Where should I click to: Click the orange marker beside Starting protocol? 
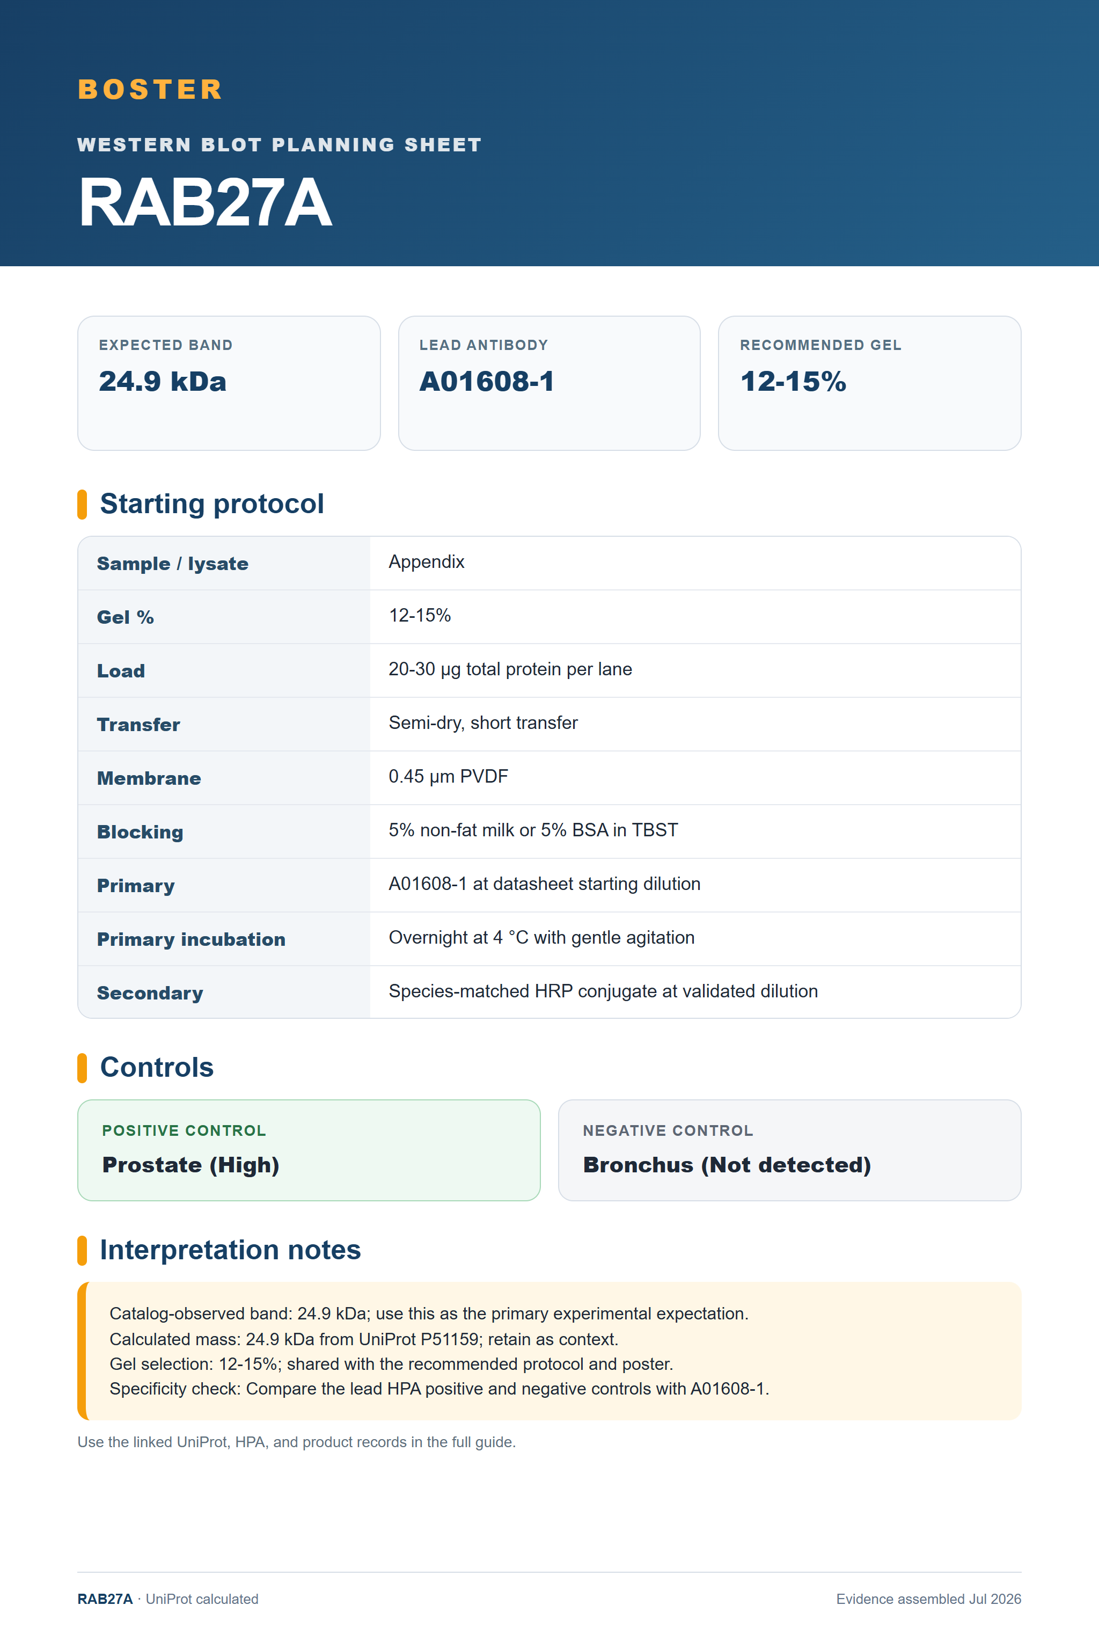click(x=82, y=504)
